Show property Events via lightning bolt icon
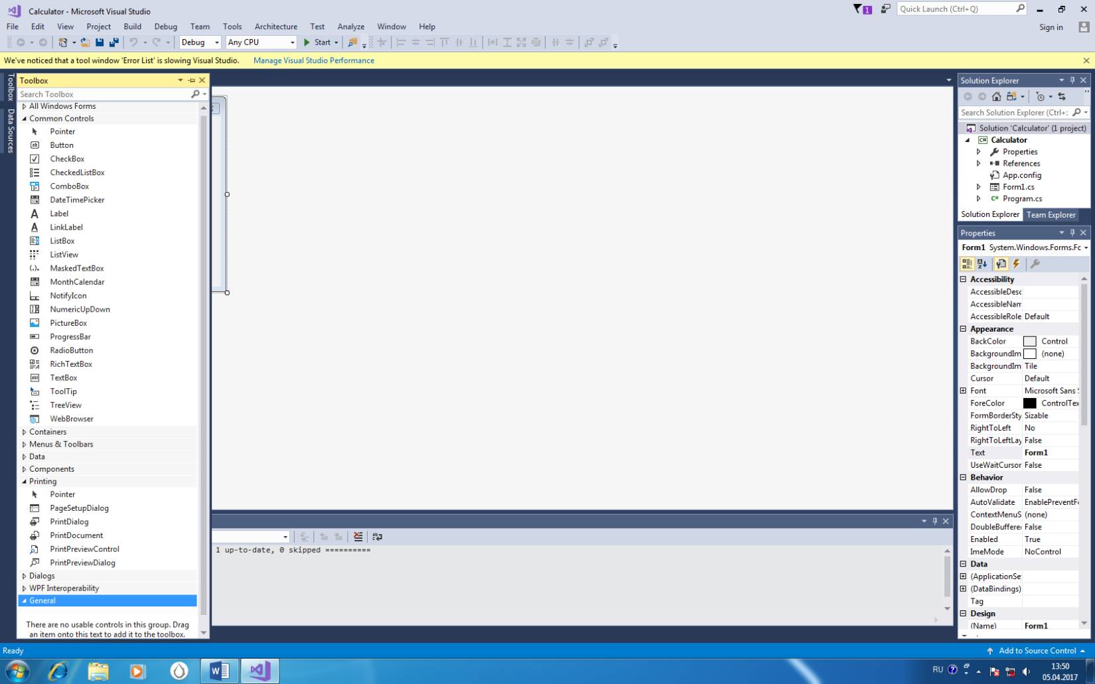This screenshot has width=1095, height=684. pyautogui.click(x=1016, y=264)
